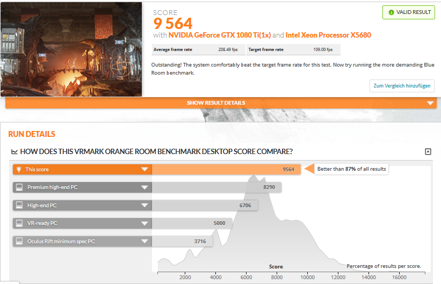Click the Score axis title
The width and height of the screenshot is (441, 284).
276,267
